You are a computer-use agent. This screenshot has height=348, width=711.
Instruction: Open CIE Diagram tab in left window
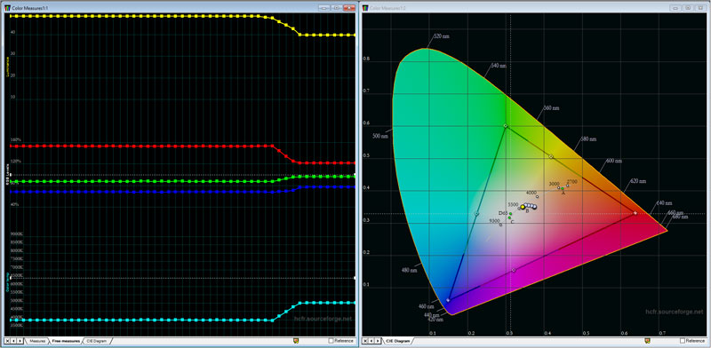(x=98, y=340)
